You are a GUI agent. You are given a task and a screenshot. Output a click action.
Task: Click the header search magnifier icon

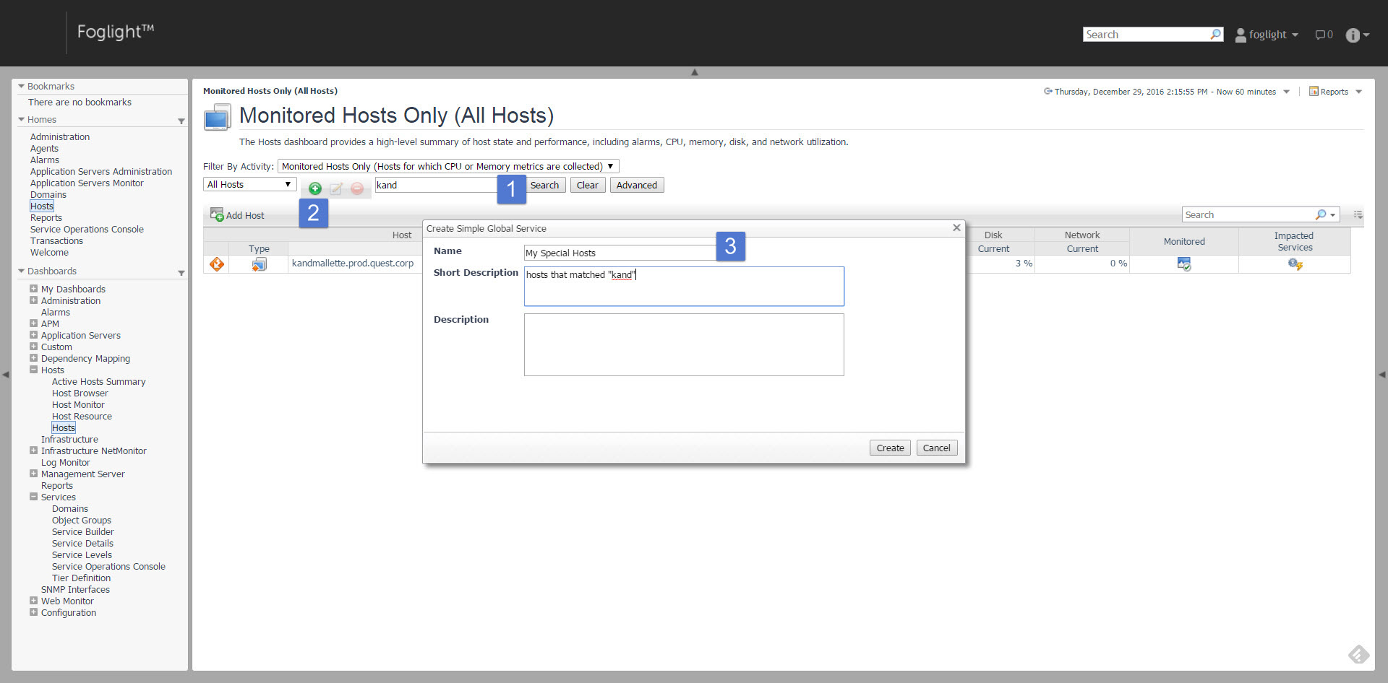pos(1216,34)
